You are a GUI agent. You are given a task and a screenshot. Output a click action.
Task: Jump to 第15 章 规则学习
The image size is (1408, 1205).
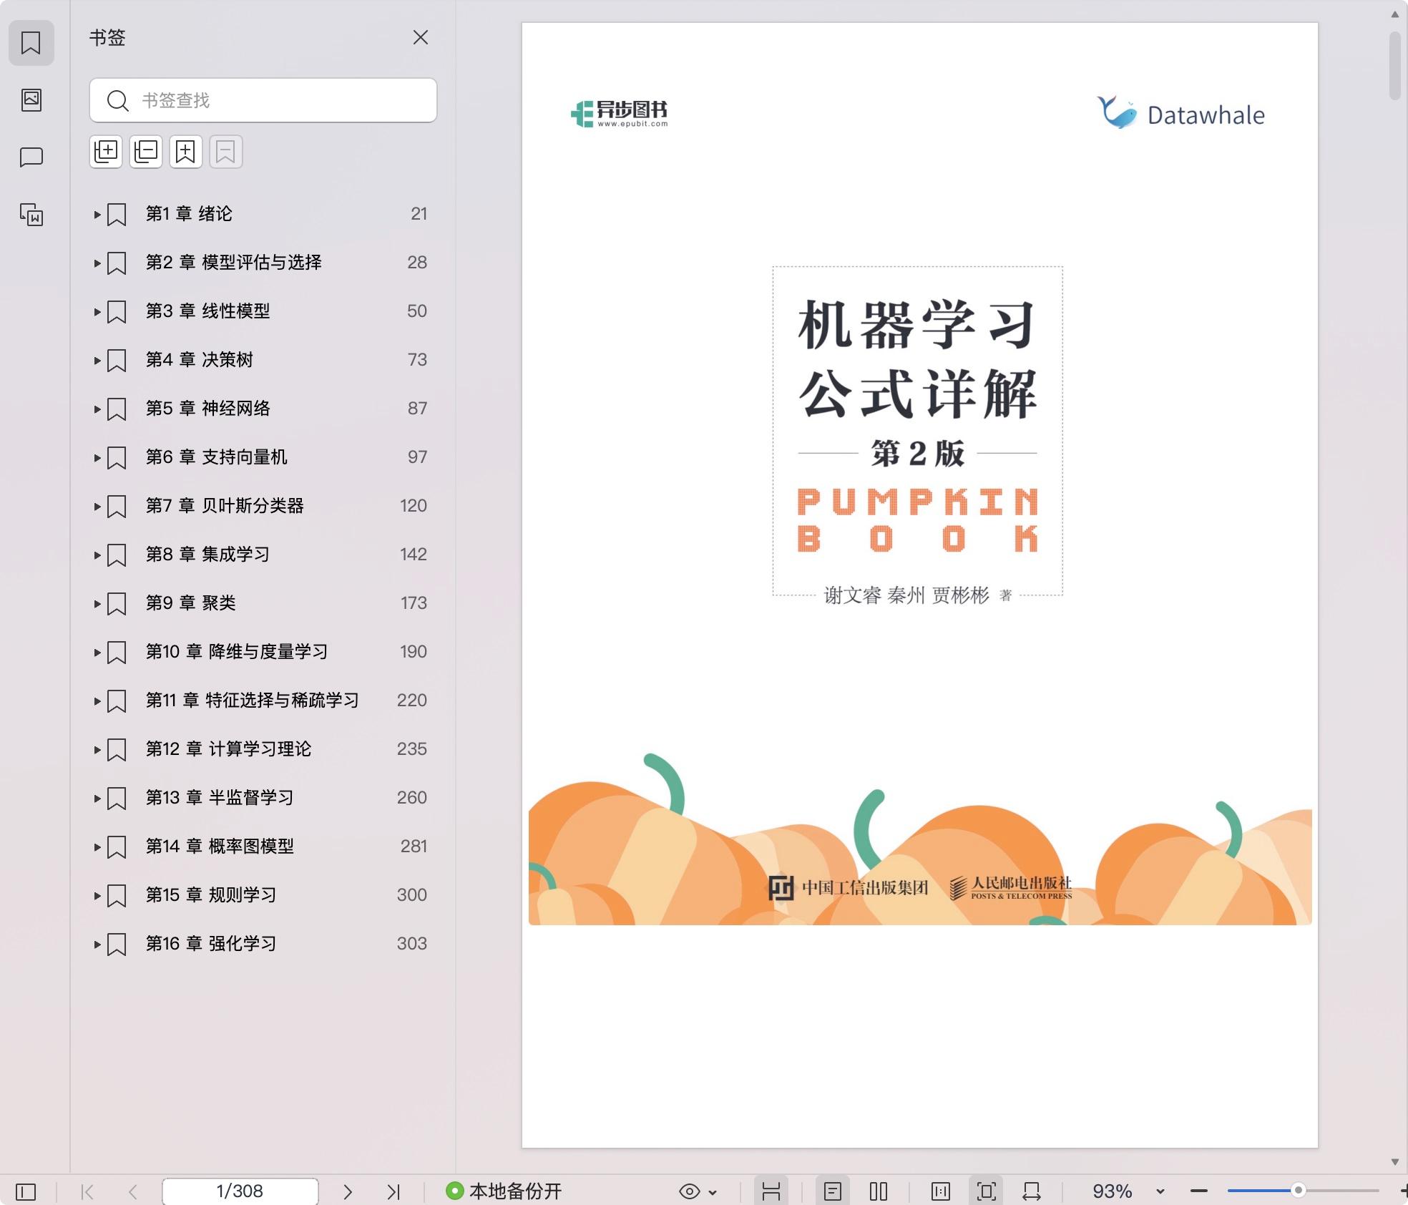[211, 895]
